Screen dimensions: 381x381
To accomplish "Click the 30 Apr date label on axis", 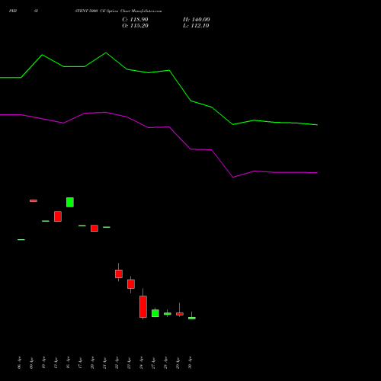I will click(190, 363).
